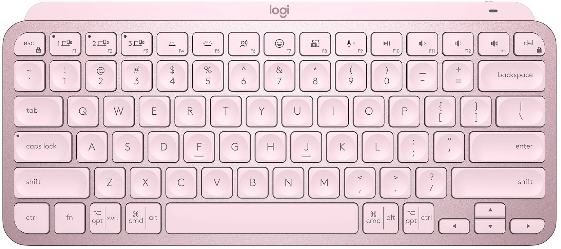
Task: Click the enter key
Action: [507, 147]
